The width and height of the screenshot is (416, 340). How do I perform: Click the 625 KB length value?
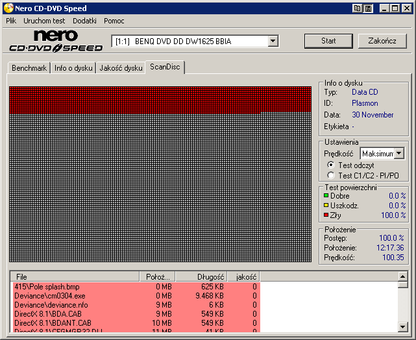point(212,287)
